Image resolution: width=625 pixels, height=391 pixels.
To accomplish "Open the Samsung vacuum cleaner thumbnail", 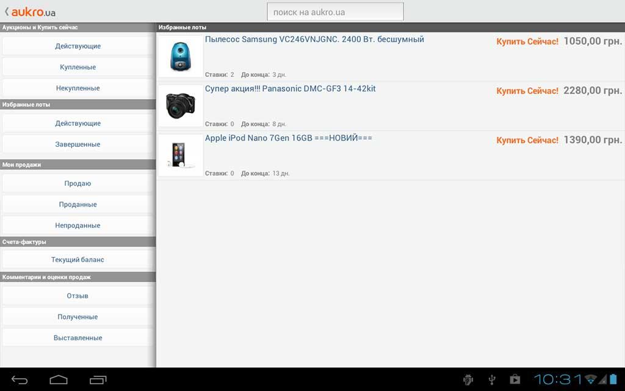I will 181,57.
